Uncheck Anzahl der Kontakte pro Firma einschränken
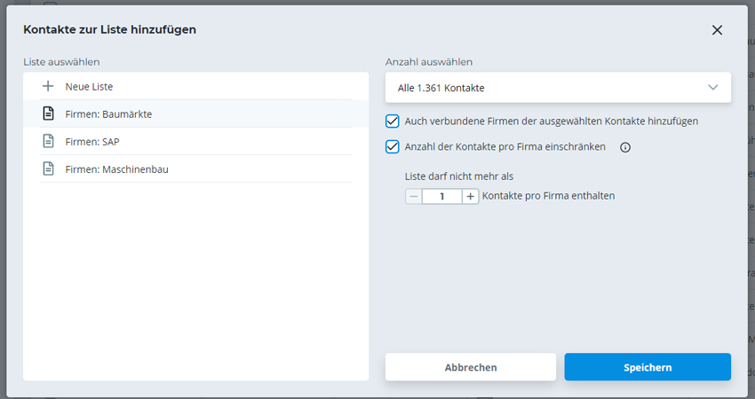The height and width of the screenshot is (399, 755). (x=393, y=146)
